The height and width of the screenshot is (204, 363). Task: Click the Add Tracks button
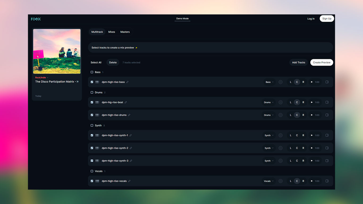tap(298, 62)
